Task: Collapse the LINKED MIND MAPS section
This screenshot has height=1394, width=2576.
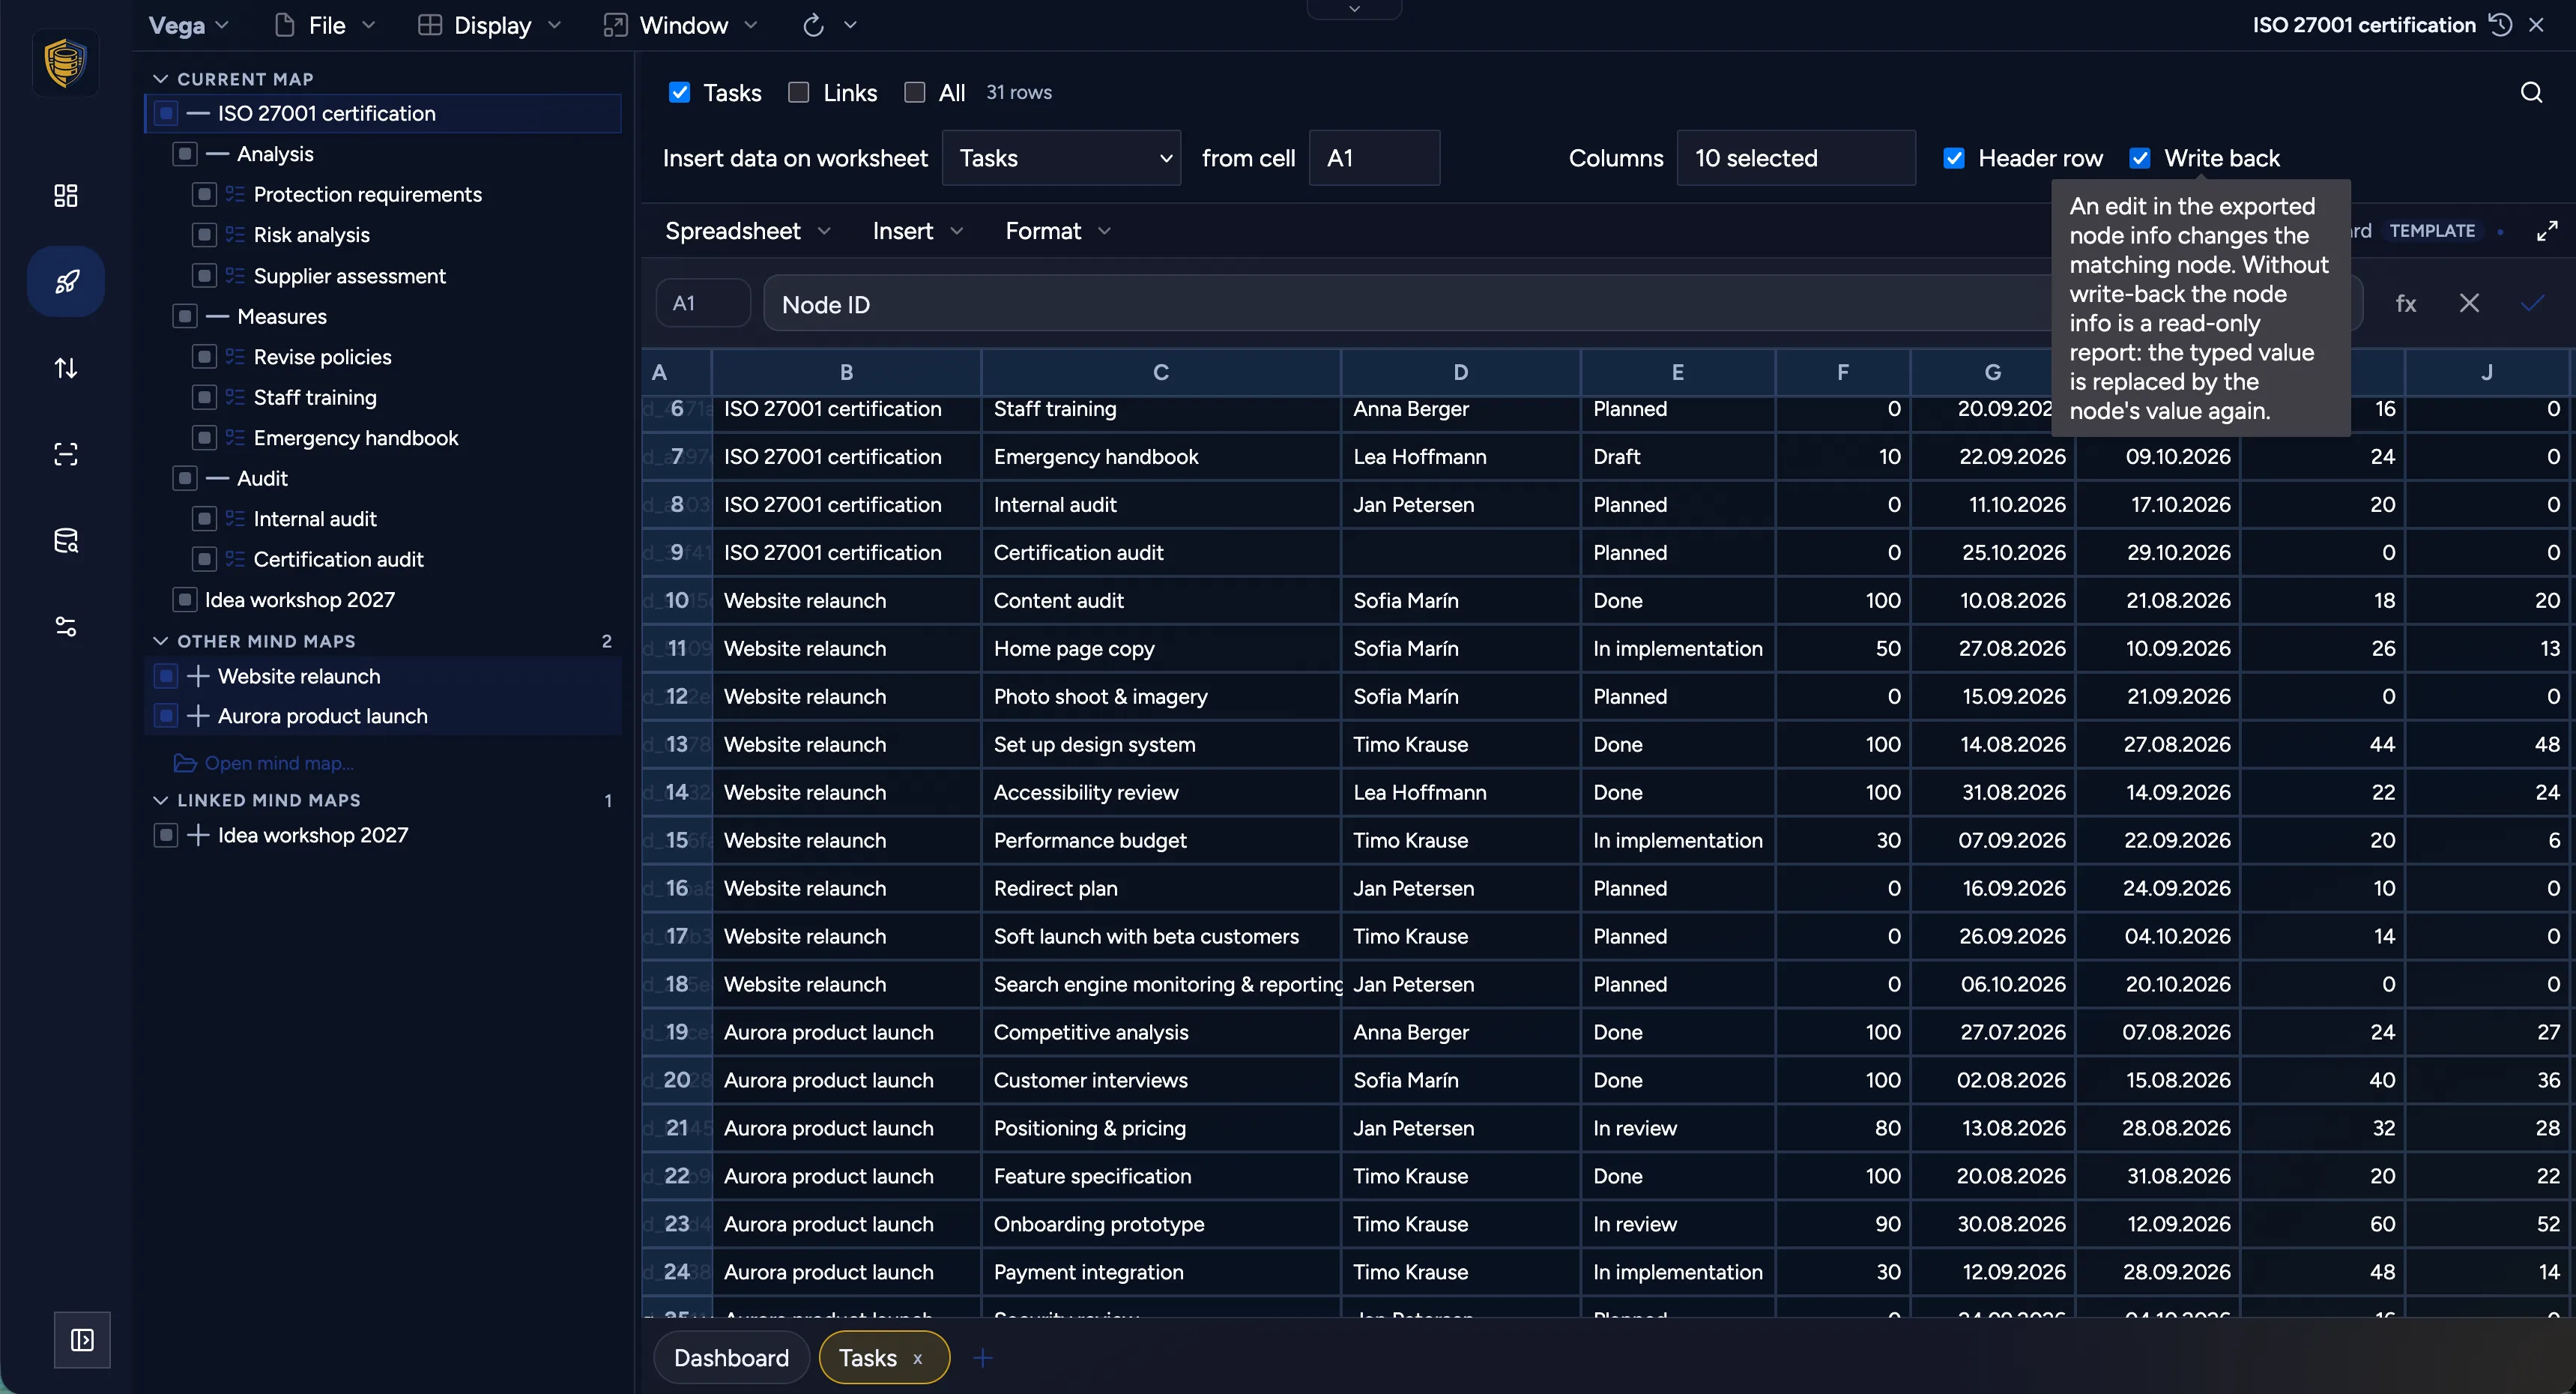Action: point(160,801)
